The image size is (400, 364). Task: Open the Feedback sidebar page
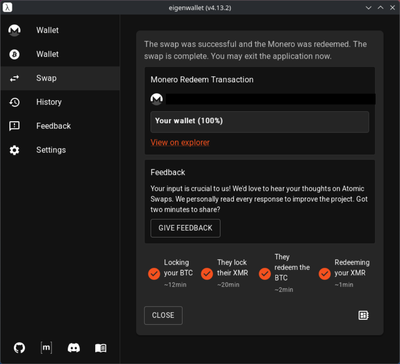60,126
